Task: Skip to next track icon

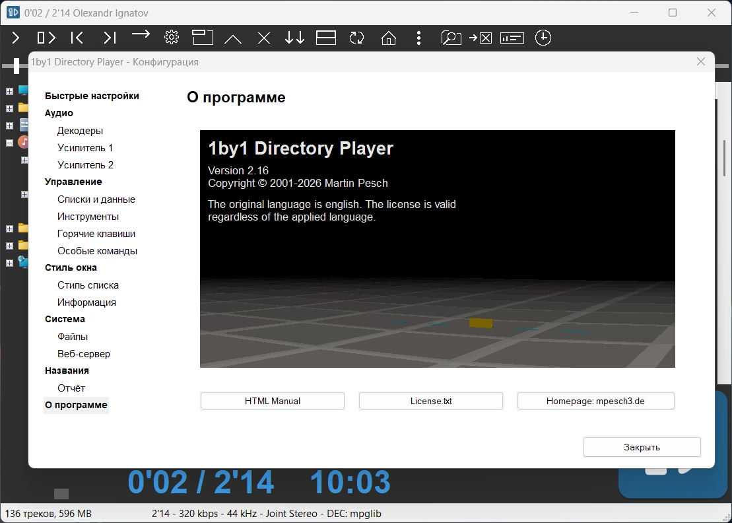Action: (110, 38)
